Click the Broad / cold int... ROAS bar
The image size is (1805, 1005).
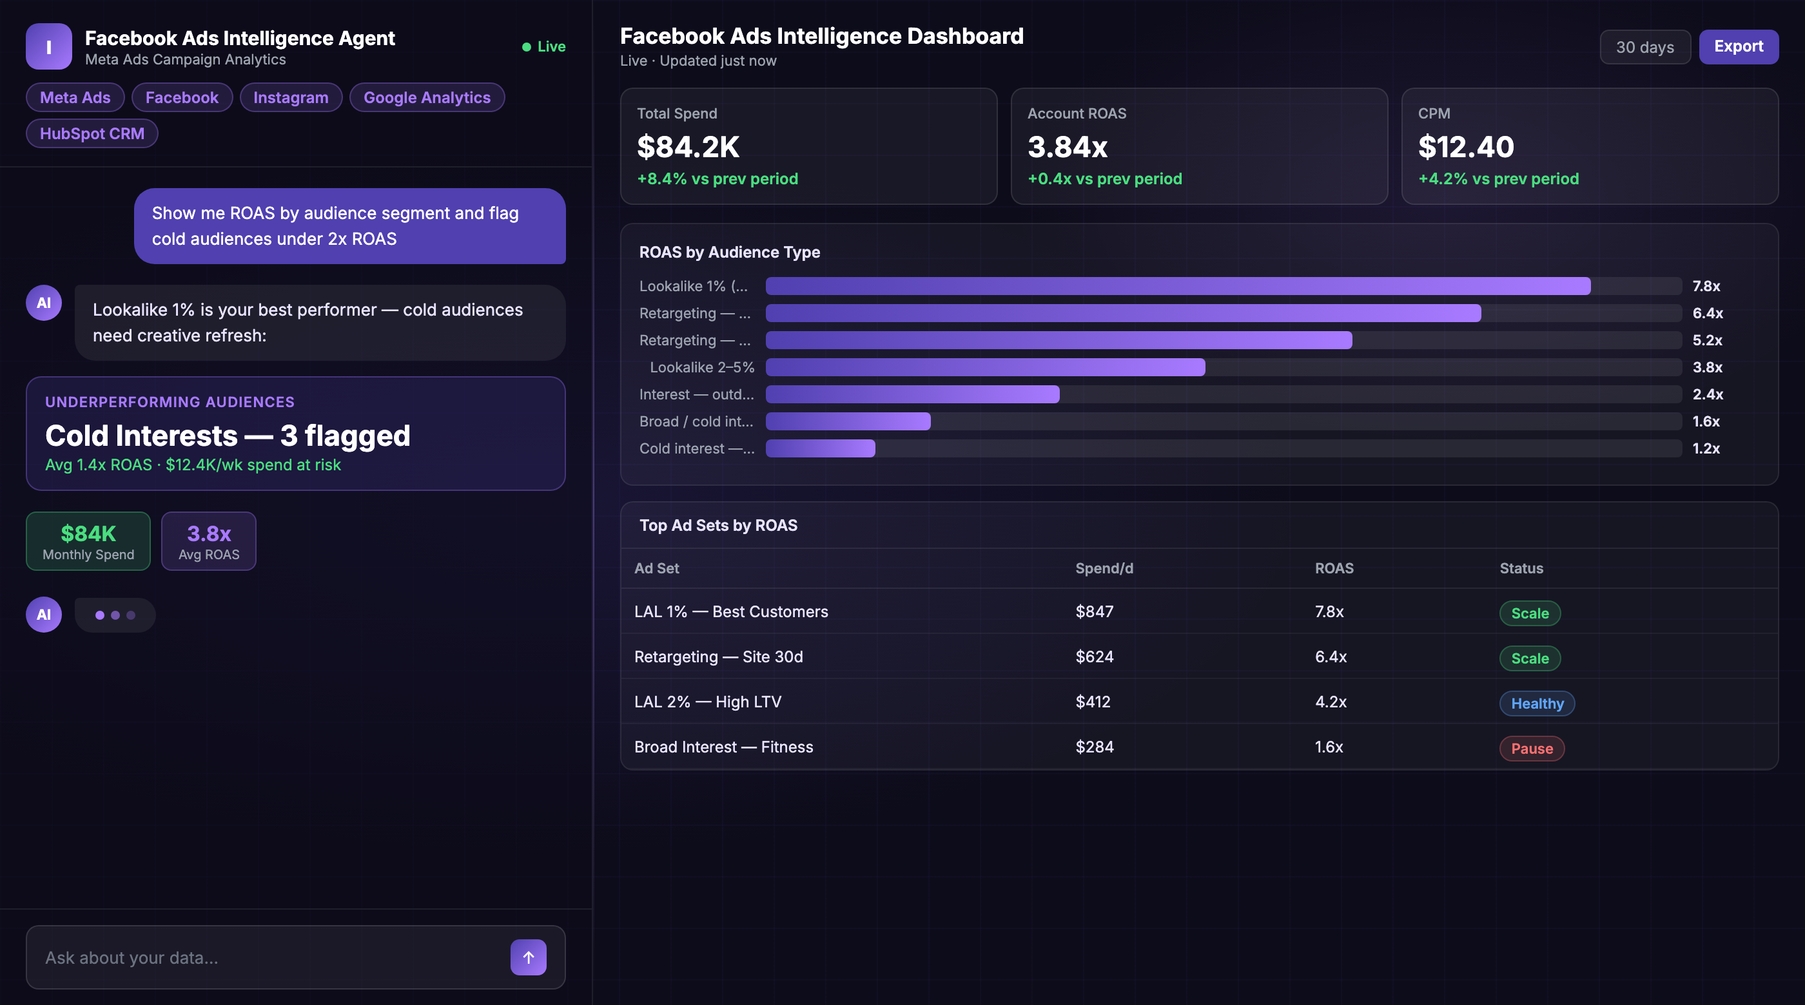(848, 421)
